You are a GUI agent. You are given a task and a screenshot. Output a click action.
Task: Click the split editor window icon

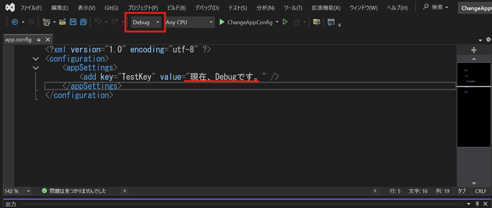(474, 50)
